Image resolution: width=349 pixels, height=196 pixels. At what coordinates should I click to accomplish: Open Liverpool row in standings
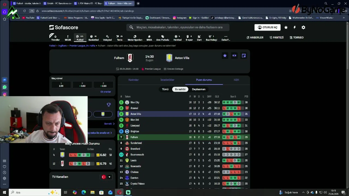pyautogui.click(x=184, y=125)
